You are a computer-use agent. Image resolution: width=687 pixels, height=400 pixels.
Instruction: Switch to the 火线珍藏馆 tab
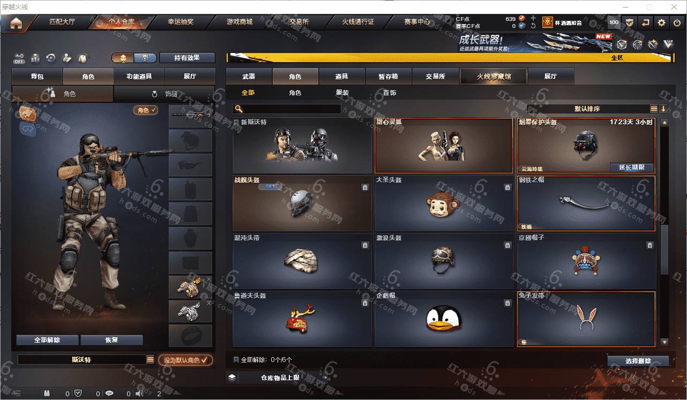494,76
